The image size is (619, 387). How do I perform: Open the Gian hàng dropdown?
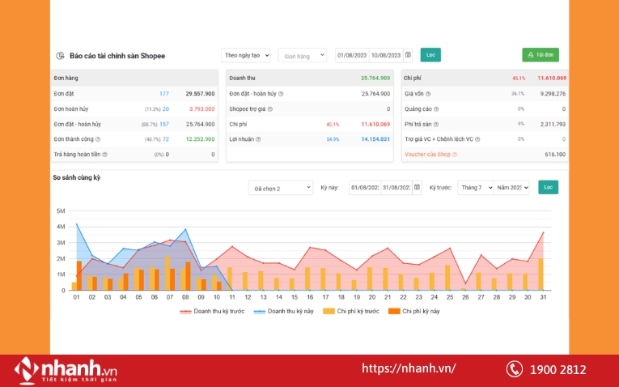[x=303, y=56]
